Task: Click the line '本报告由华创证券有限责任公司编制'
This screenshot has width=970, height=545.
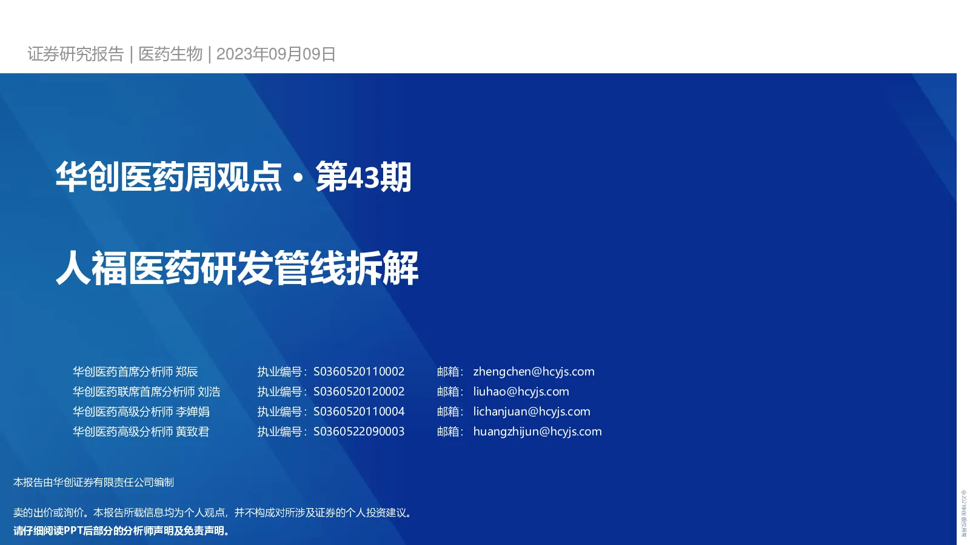Action: click(x=93, y=482)
